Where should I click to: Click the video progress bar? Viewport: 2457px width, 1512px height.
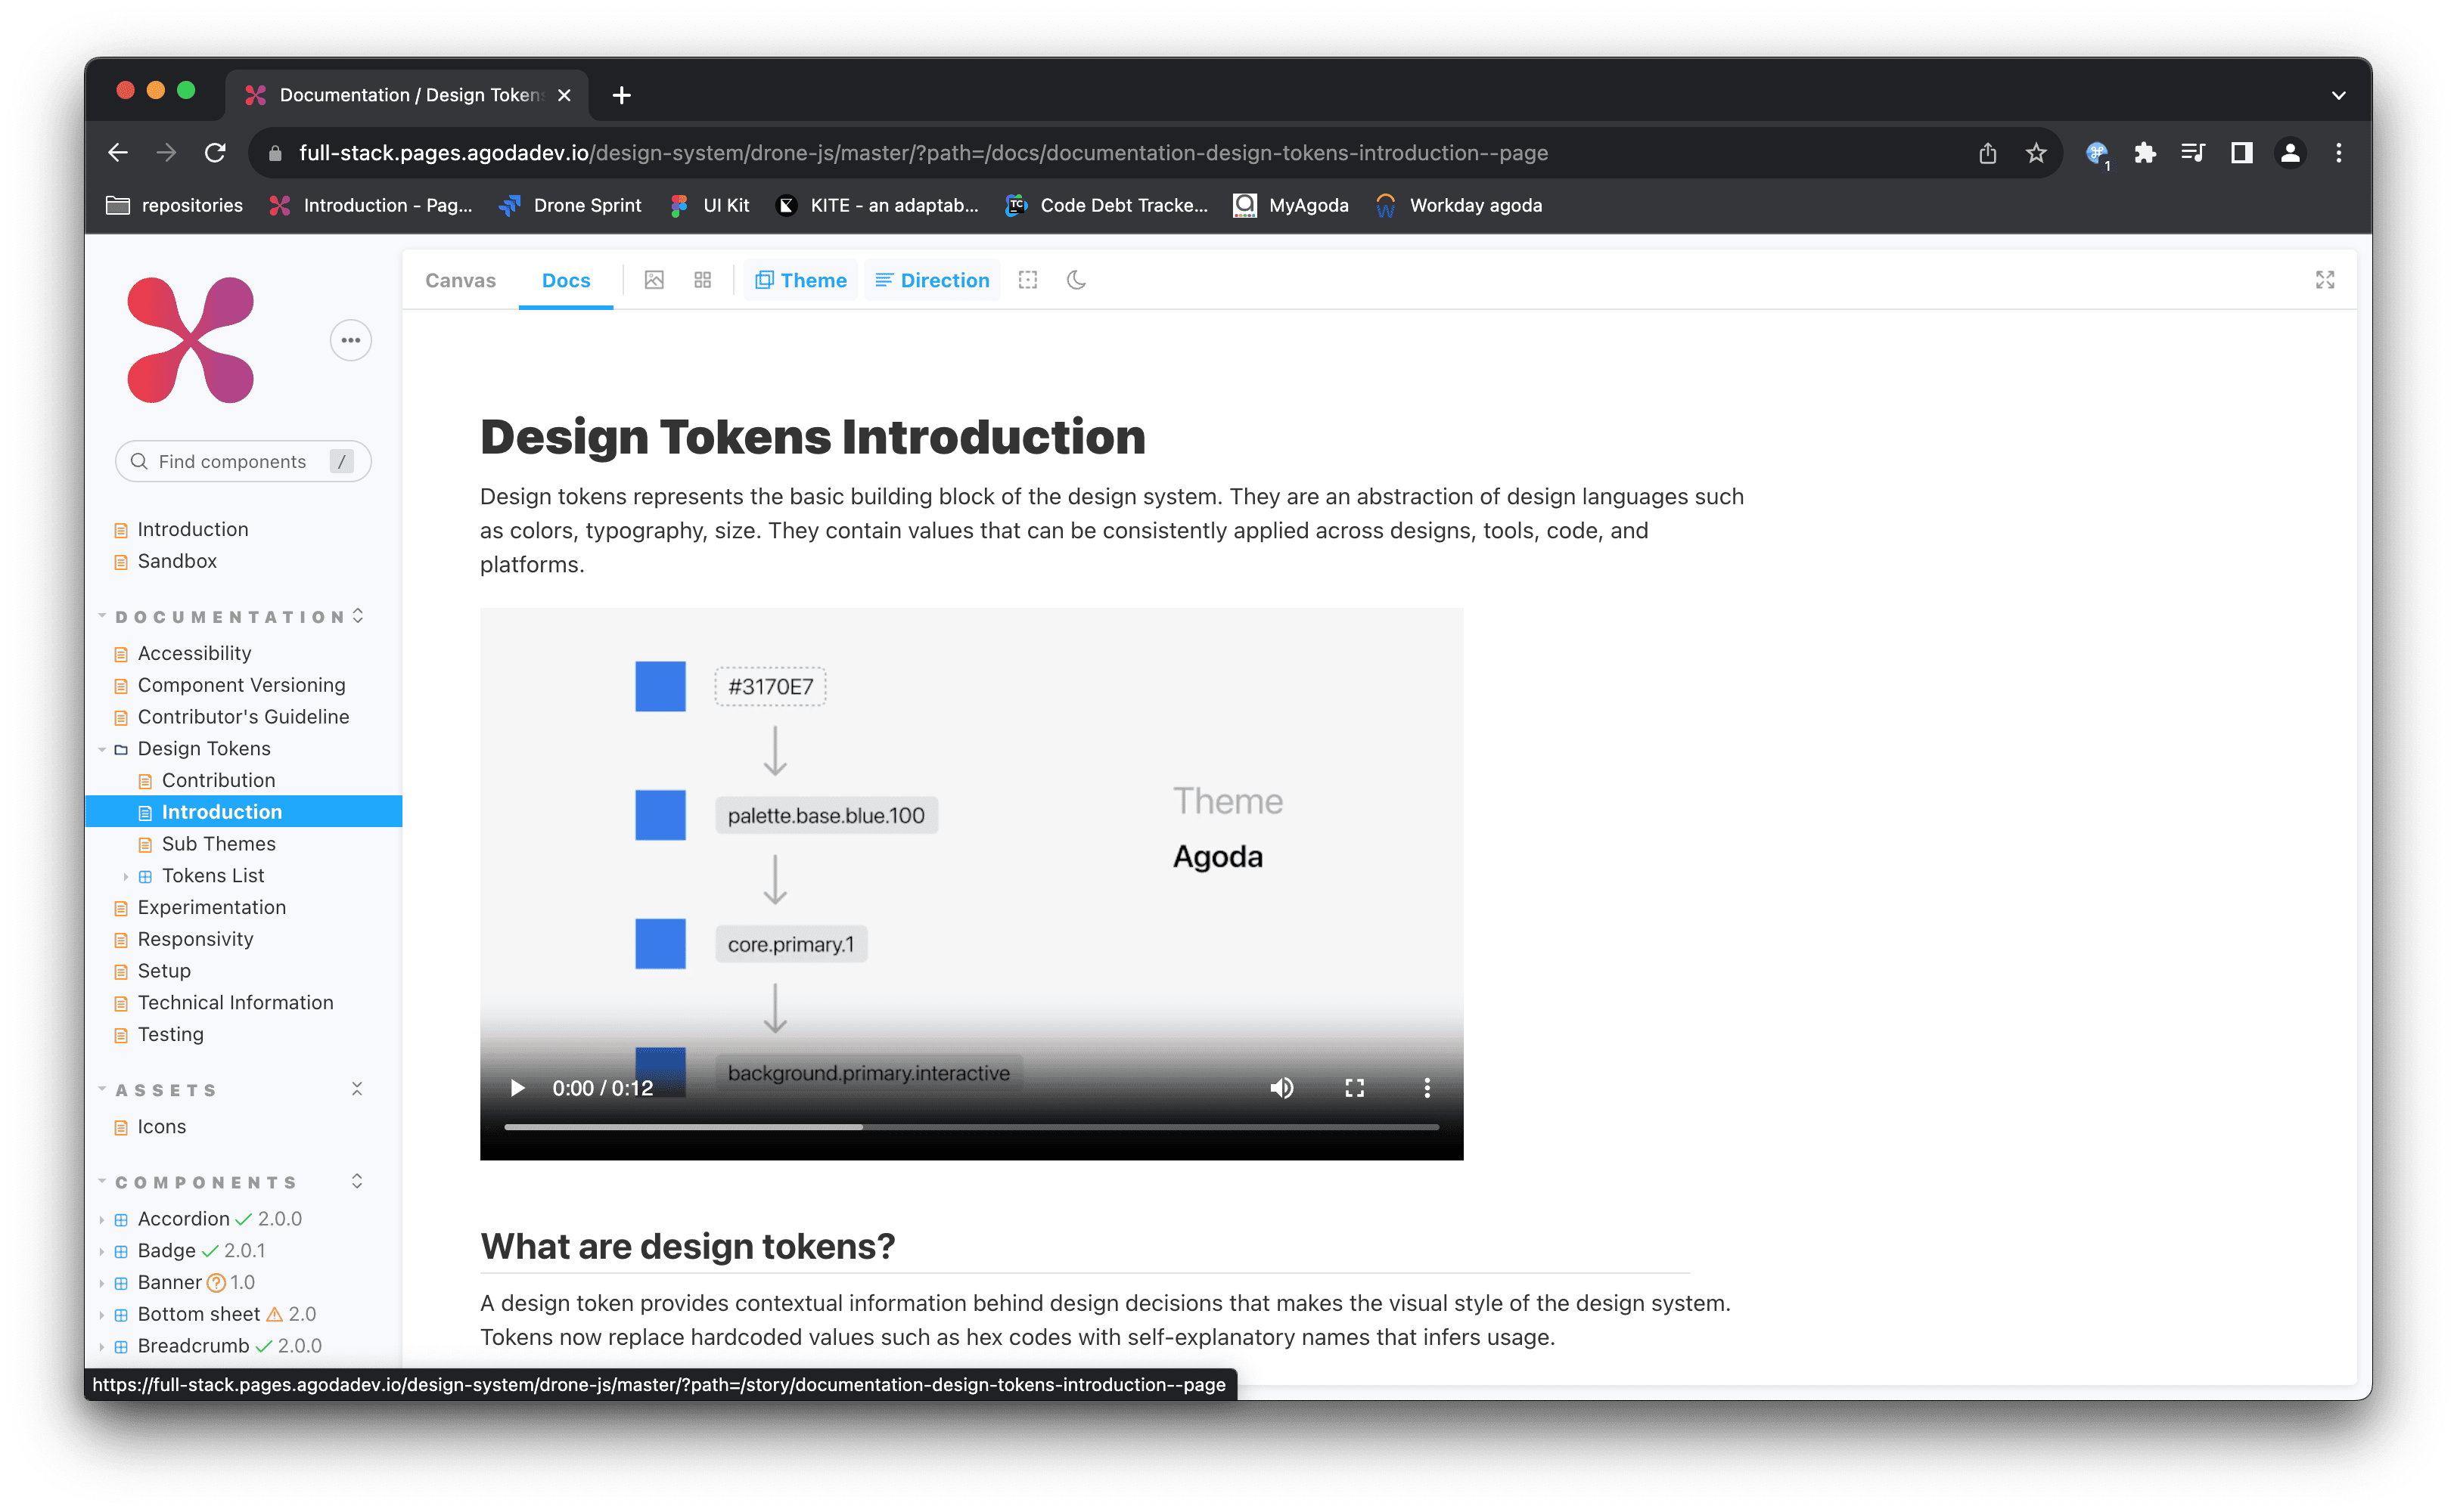pos(971,1127)
